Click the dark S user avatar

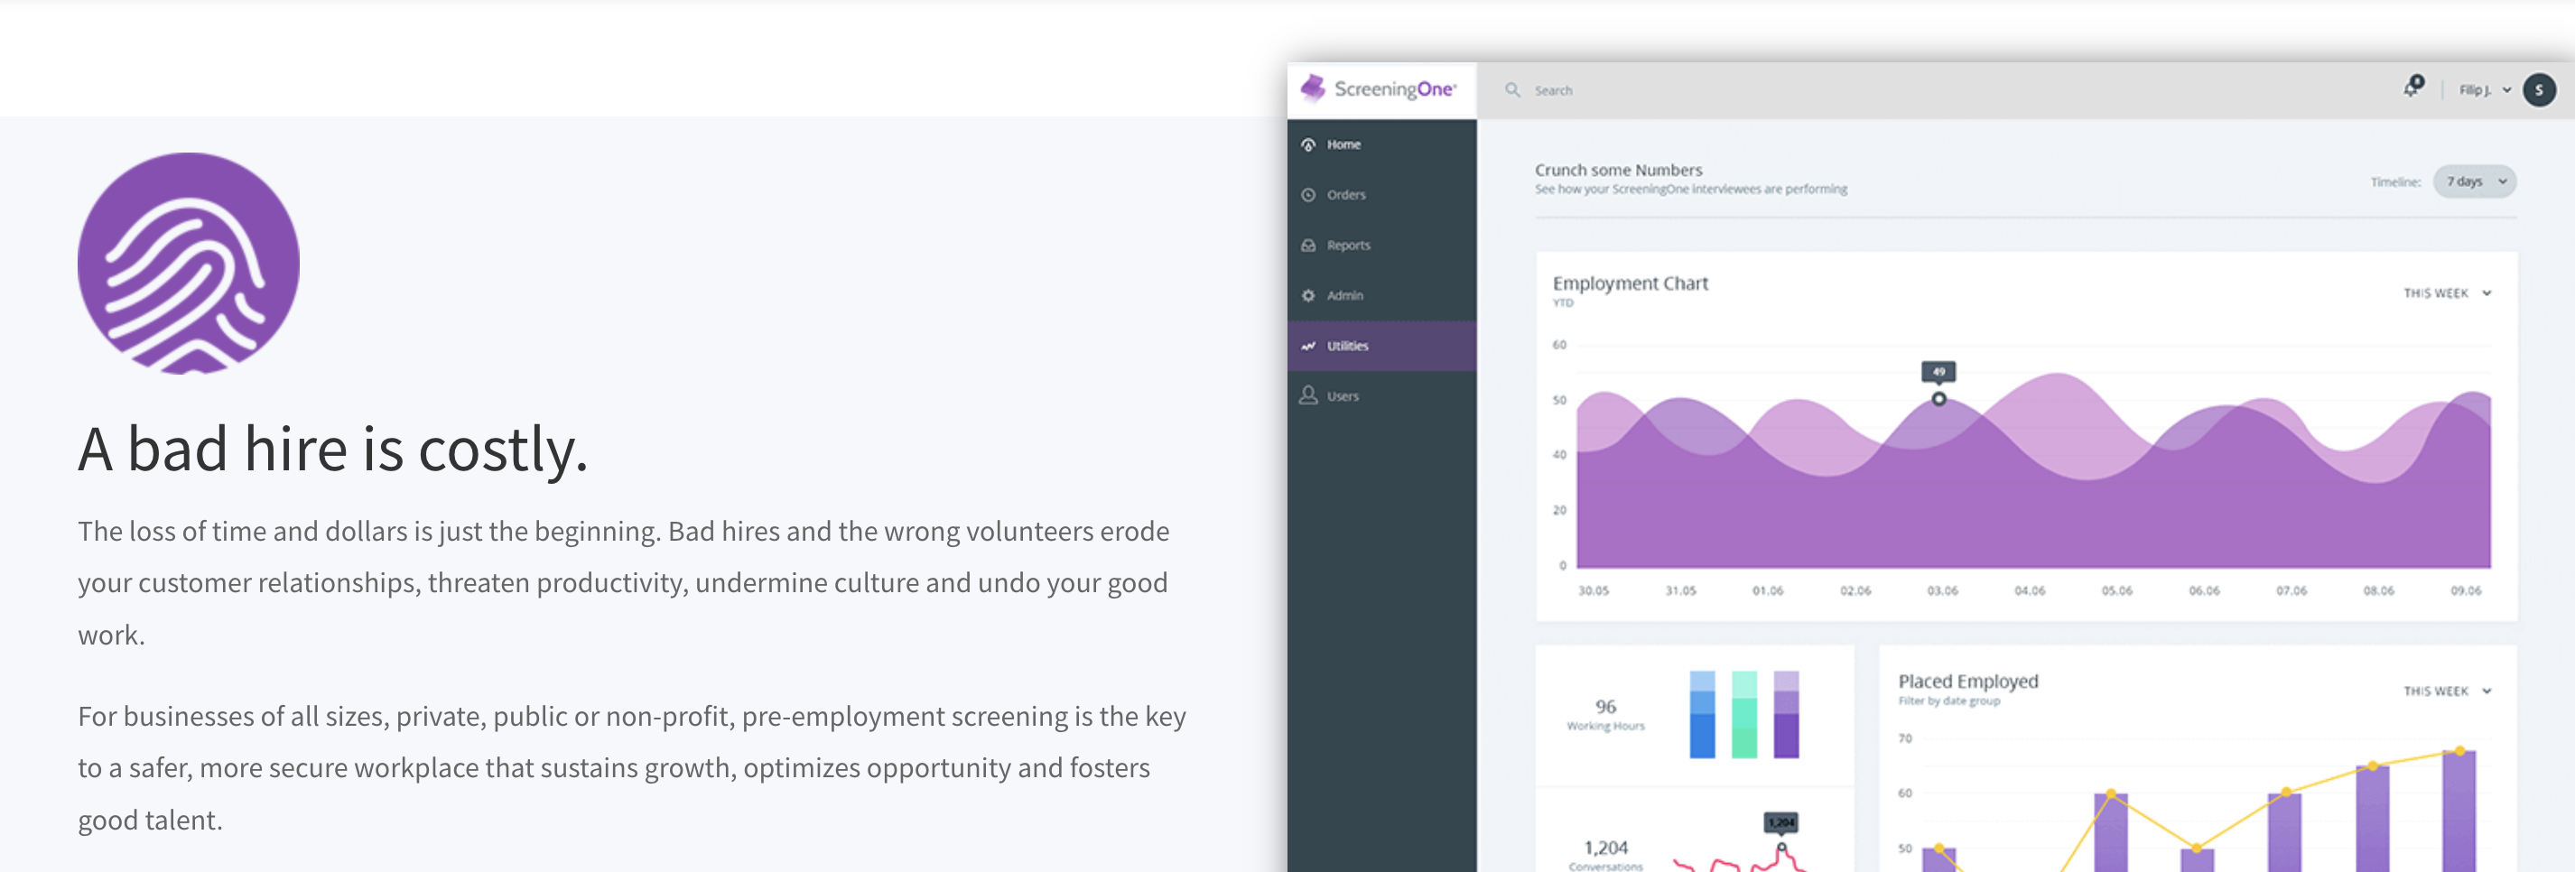pyautogui.click(x=2539, y=90)
